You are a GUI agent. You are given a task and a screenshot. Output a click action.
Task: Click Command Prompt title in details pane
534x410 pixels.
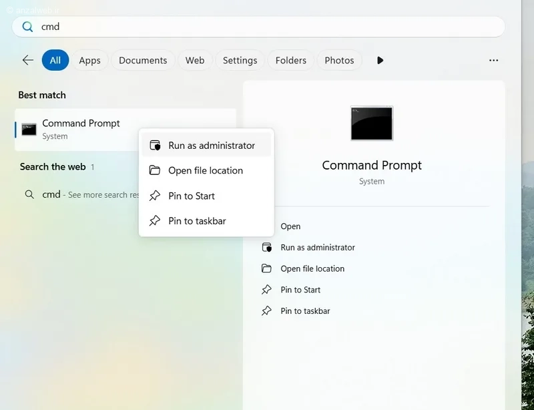coord(372,166)
